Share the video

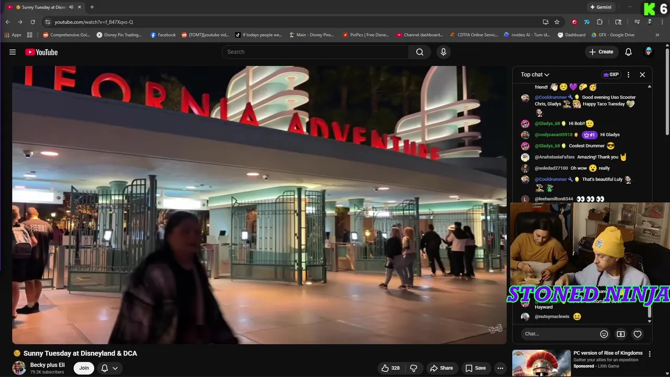(x=441, y=368)
